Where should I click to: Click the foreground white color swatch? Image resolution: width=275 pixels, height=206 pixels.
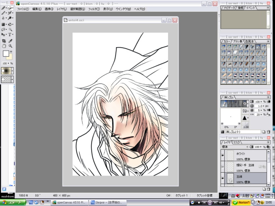(x=6, y=53)
